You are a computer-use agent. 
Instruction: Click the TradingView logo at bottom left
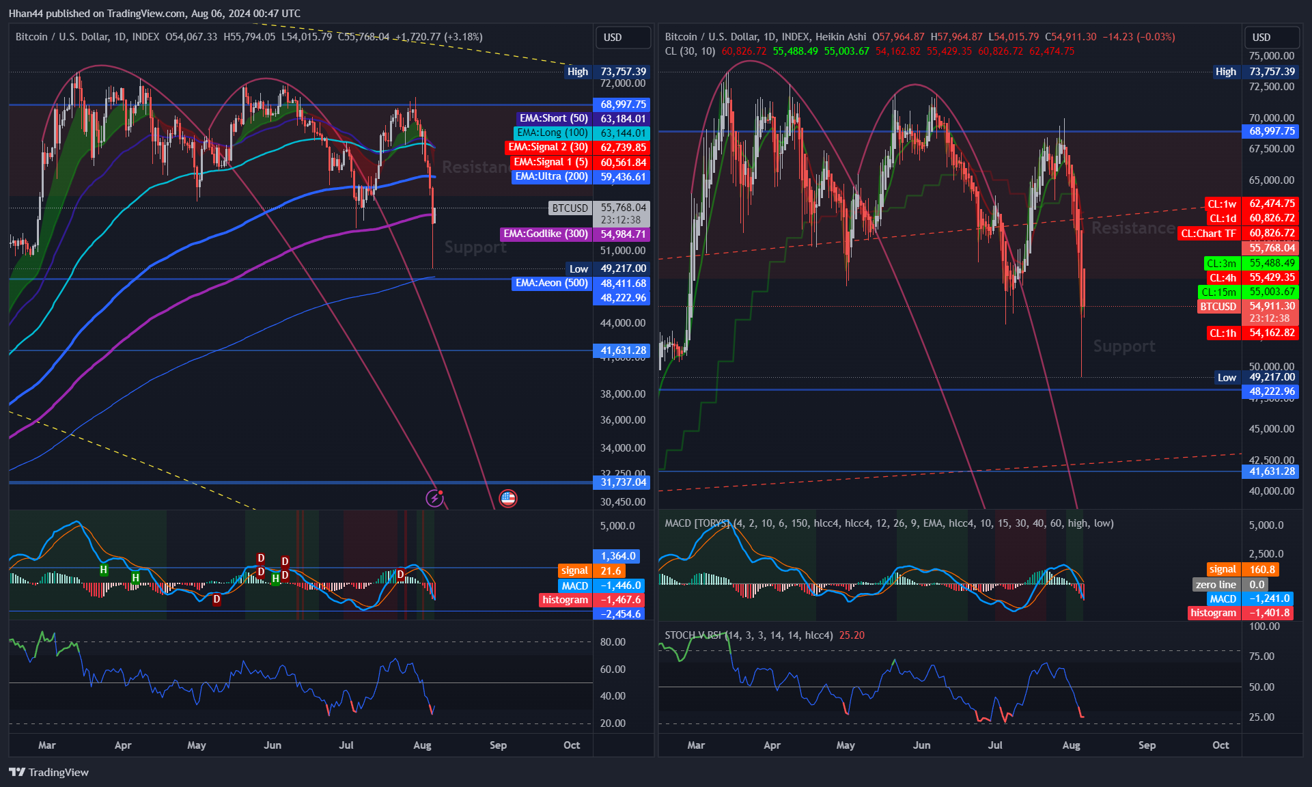(x=48, y=772)
